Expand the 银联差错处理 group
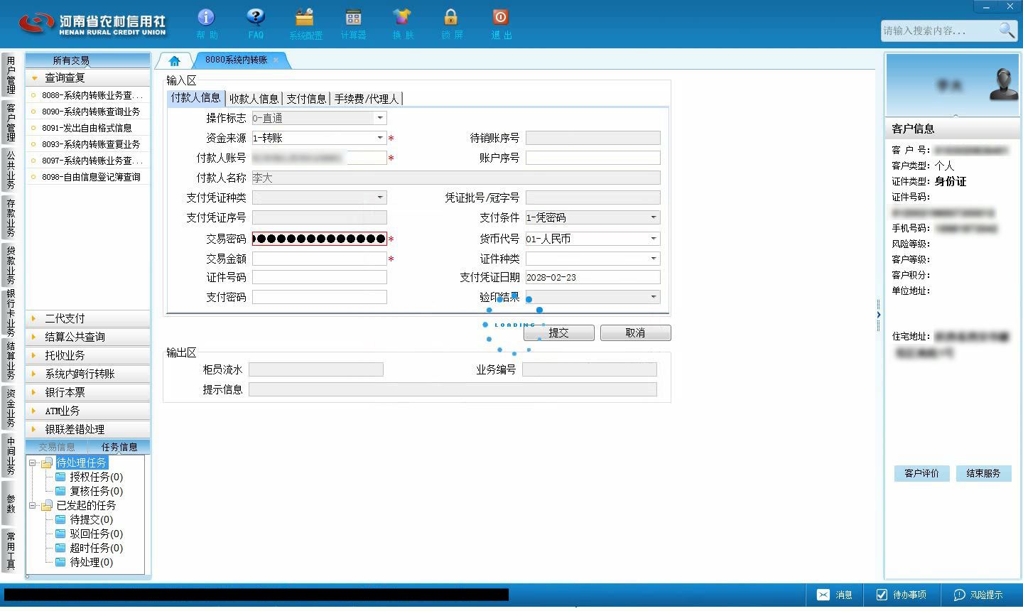This screenshot has height=611, width=1023. coord(87,429)
